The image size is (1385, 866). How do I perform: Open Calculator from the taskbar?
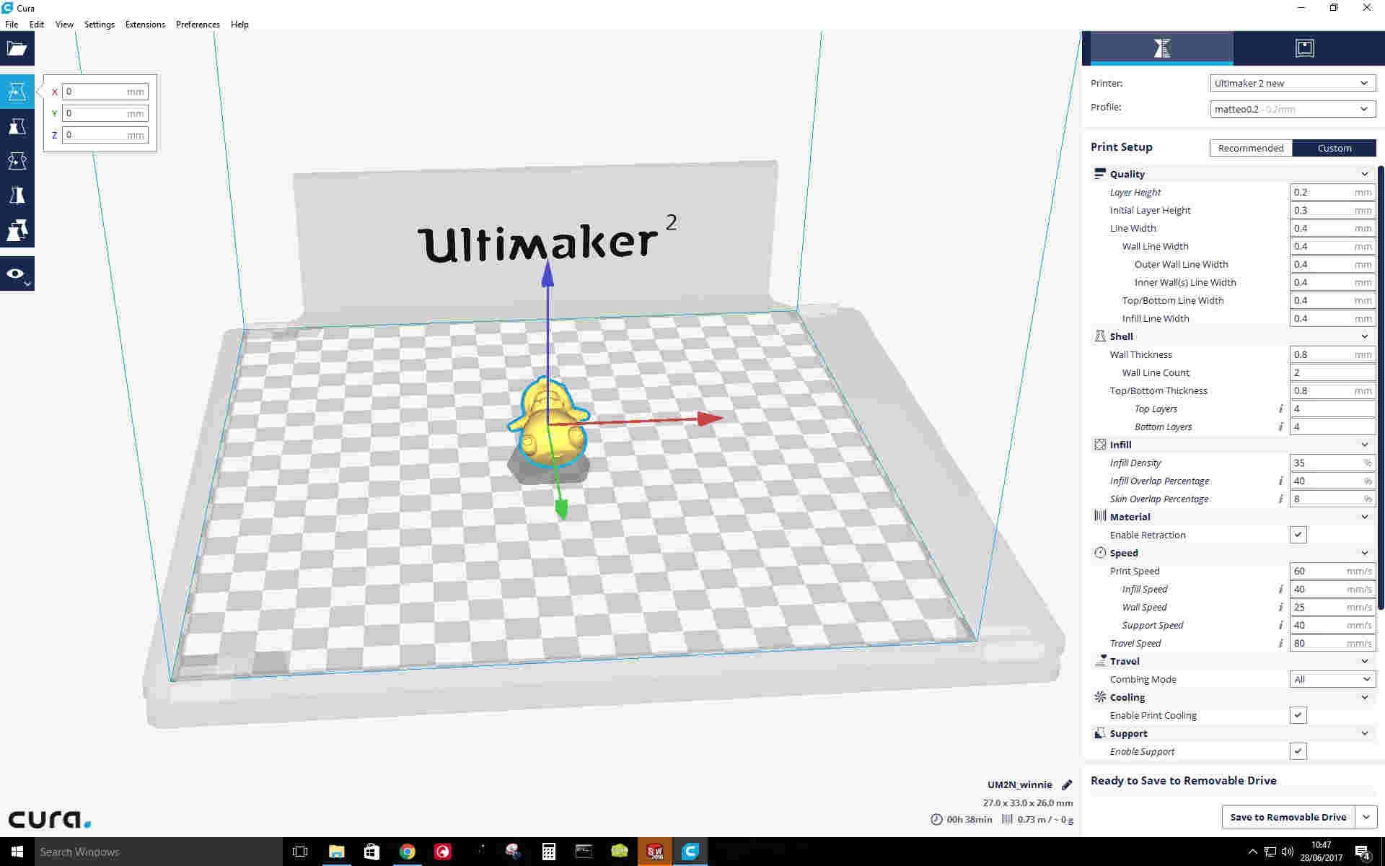[549, 852]
